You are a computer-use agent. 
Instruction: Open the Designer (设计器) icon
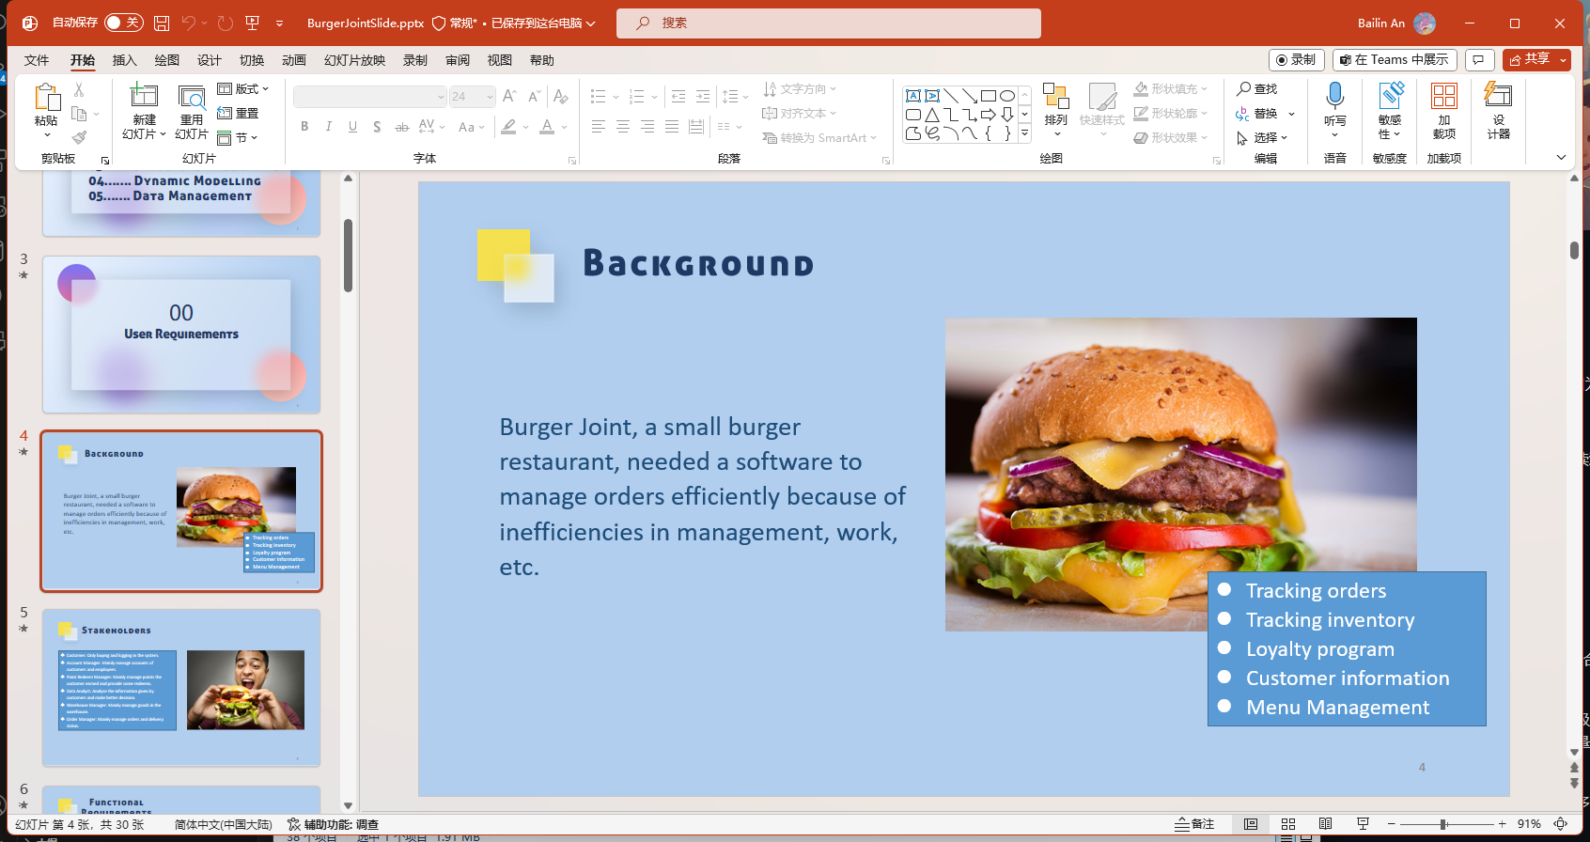tap(1498, 96)
